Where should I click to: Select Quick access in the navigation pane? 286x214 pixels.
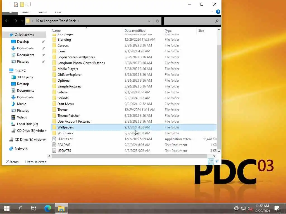[x=24, y=35]
